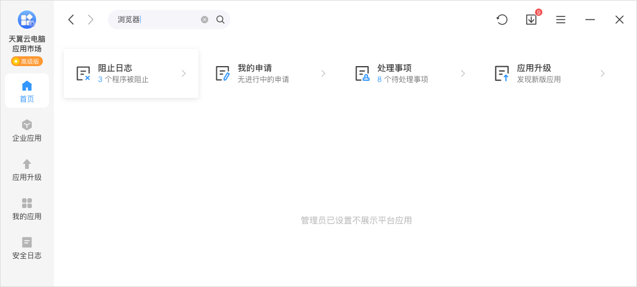637x287 pixels.
Task: Minimize the app market window
Action: tap(590, 20)
